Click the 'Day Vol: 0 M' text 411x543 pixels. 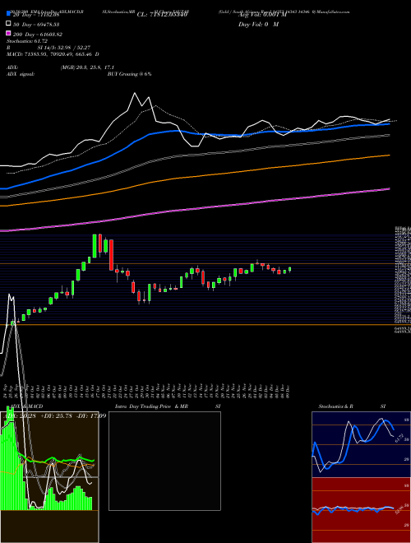point(258,24)
